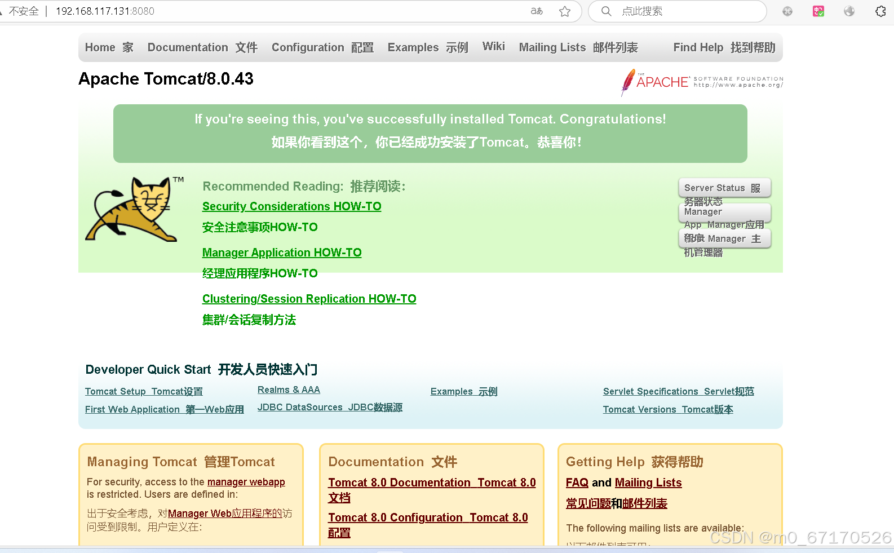Open the Tomcat Versions link
The height and width of the screenshot is (553, 894).
(668, 409)
